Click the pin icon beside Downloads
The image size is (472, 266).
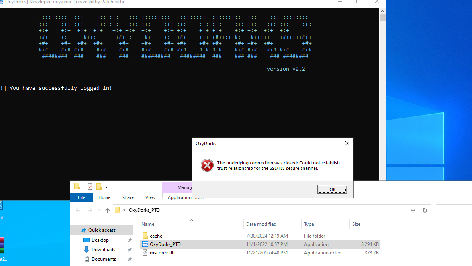click(x=129, y=250)
